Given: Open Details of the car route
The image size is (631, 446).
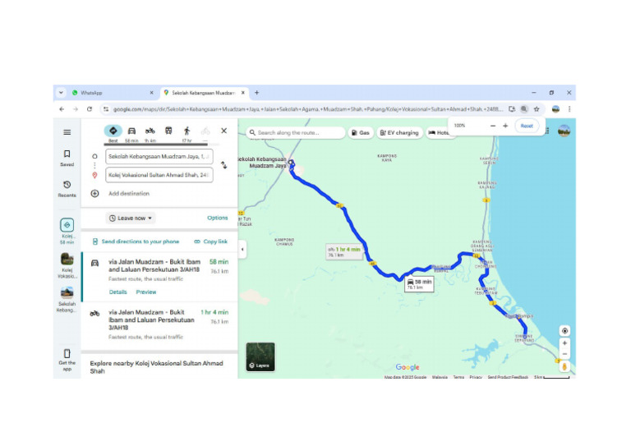Looking at the screenshot, I should [118, 292].
